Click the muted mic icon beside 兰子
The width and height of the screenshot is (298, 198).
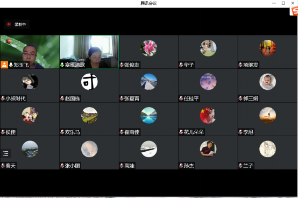[240, 166]
